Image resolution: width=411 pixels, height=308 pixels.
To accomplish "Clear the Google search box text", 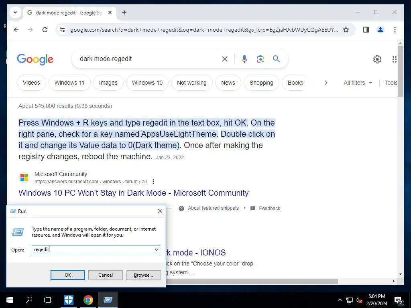I will coord(225,59).
